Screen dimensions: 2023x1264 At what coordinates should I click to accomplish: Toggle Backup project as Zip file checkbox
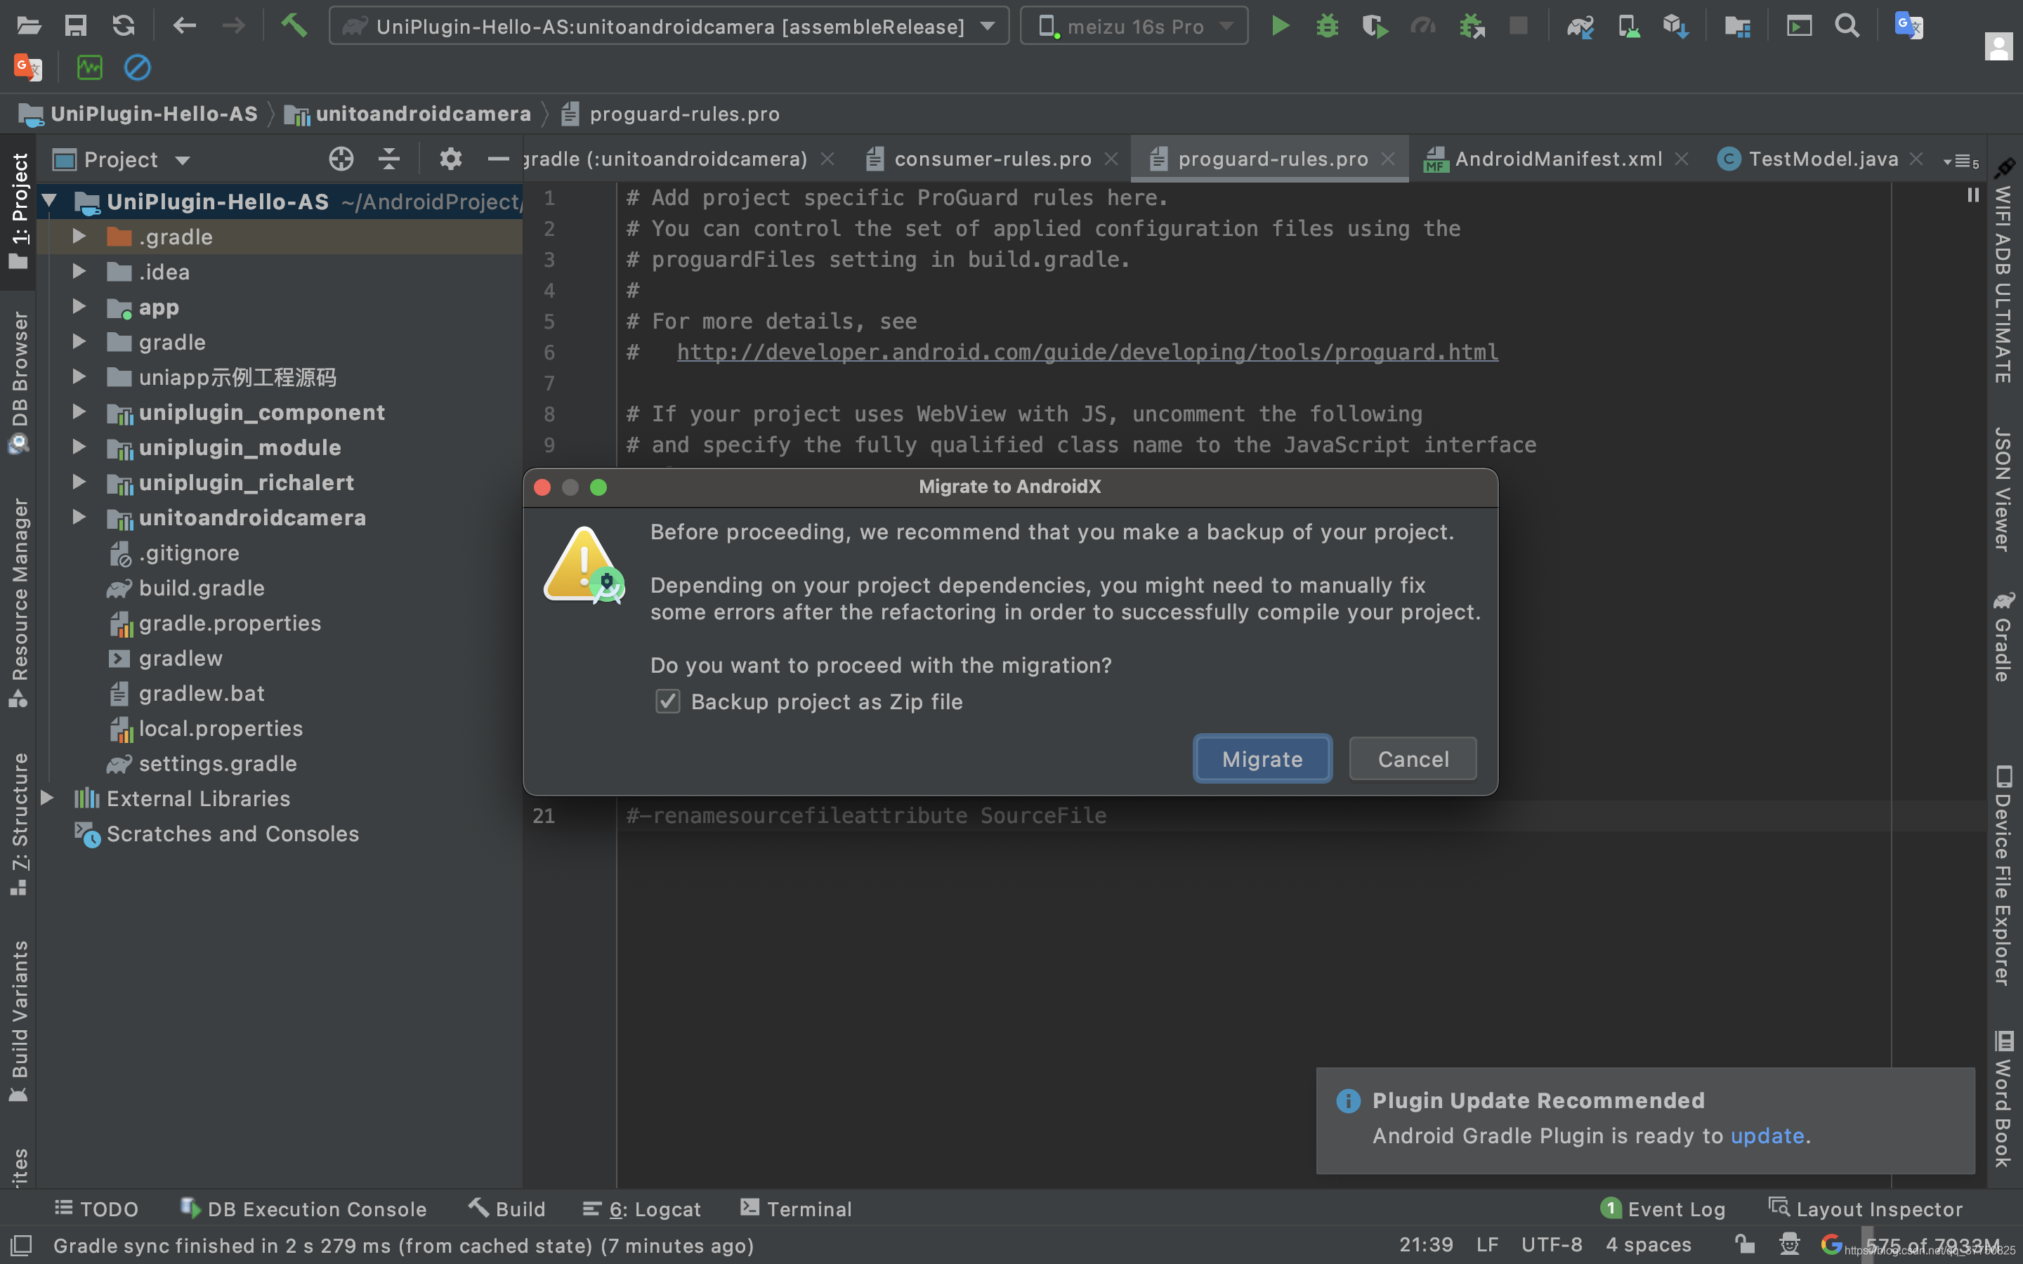667,702
